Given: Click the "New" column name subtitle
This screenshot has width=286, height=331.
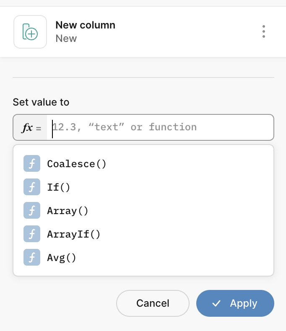Looking at the screenshot, I should pos(66,39).
